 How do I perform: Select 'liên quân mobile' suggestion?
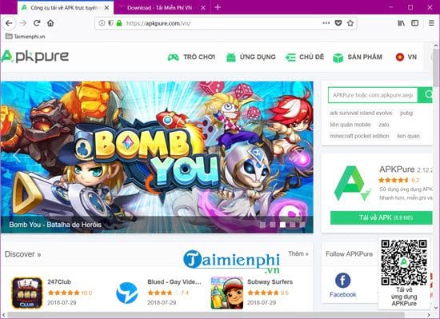[x=350, y=125]
